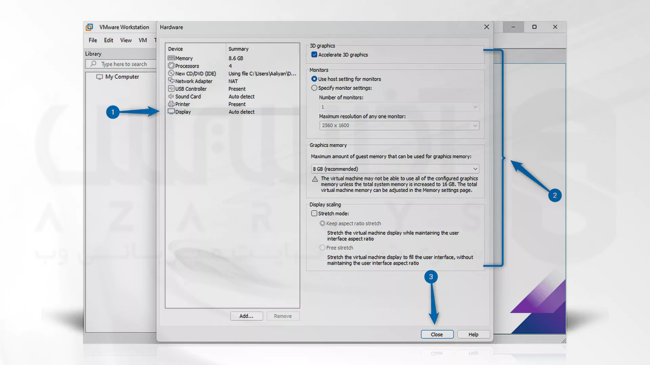Click the Network Adapter icon

[x=171, y=81]
